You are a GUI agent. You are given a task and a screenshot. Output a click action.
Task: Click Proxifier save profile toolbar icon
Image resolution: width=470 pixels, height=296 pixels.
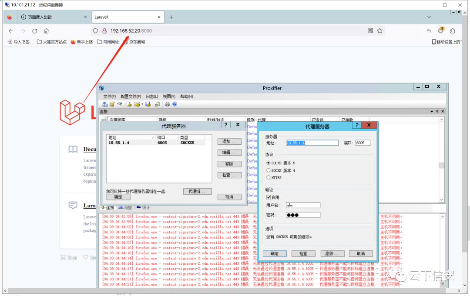coord(148,104)
